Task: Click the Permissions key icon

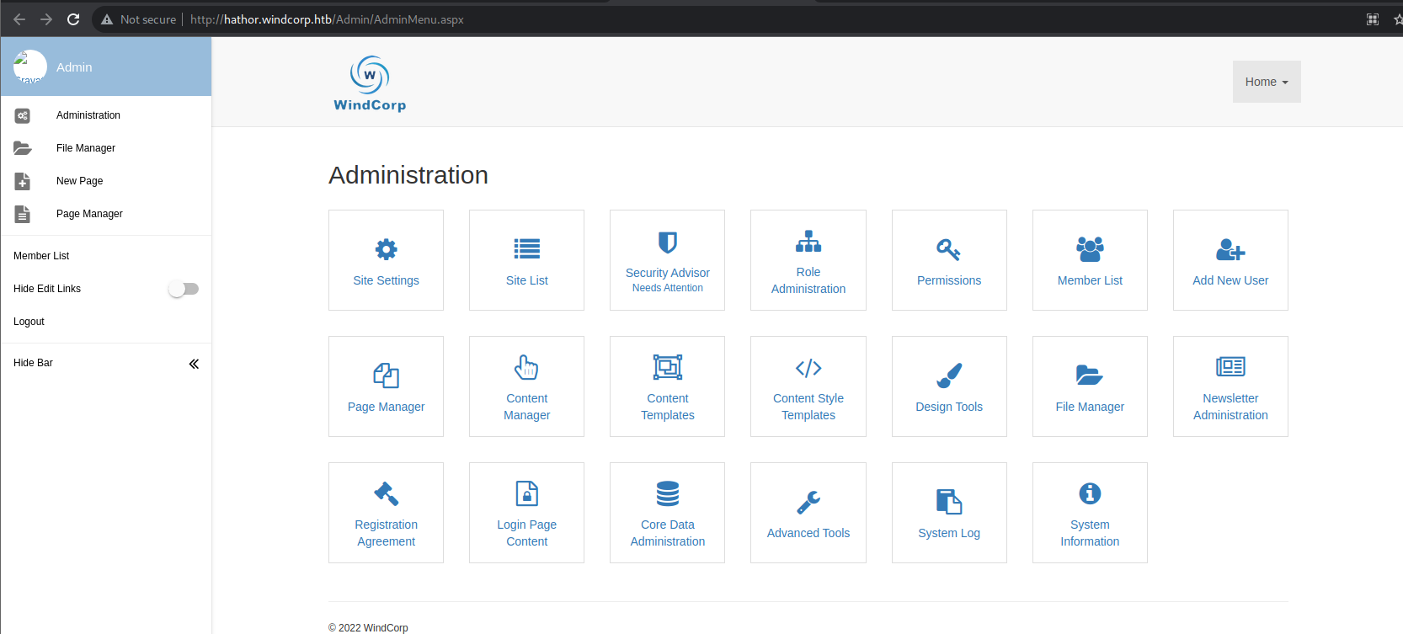Action: click(948, 249)
